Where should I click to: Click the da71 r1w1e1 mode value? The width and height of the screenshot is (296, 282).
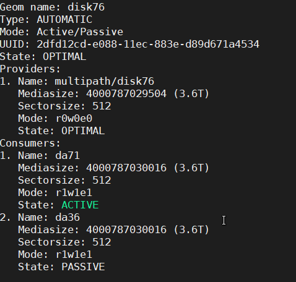(x=74, y=193)
